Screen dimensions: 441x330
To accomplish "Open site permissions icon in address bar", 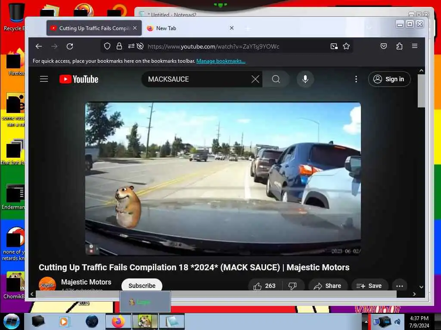I will click(131, 46).
